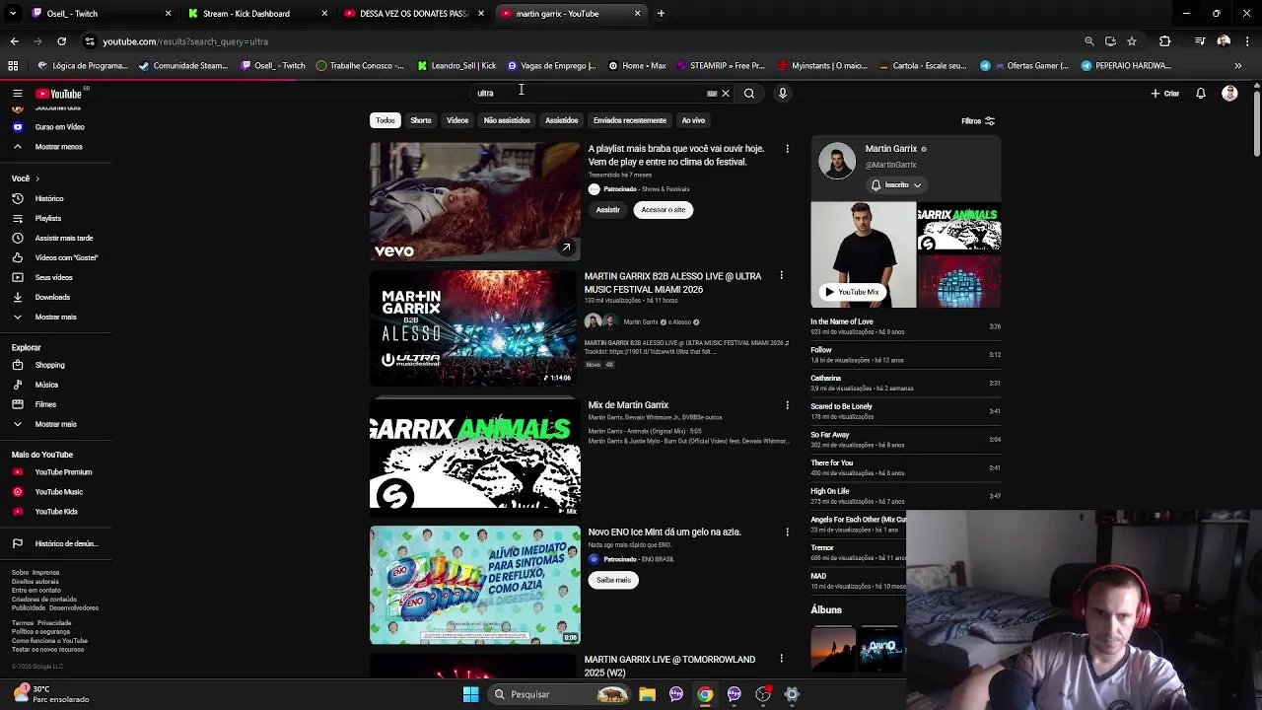Open the Windows Start button

(x=470, y=694)
